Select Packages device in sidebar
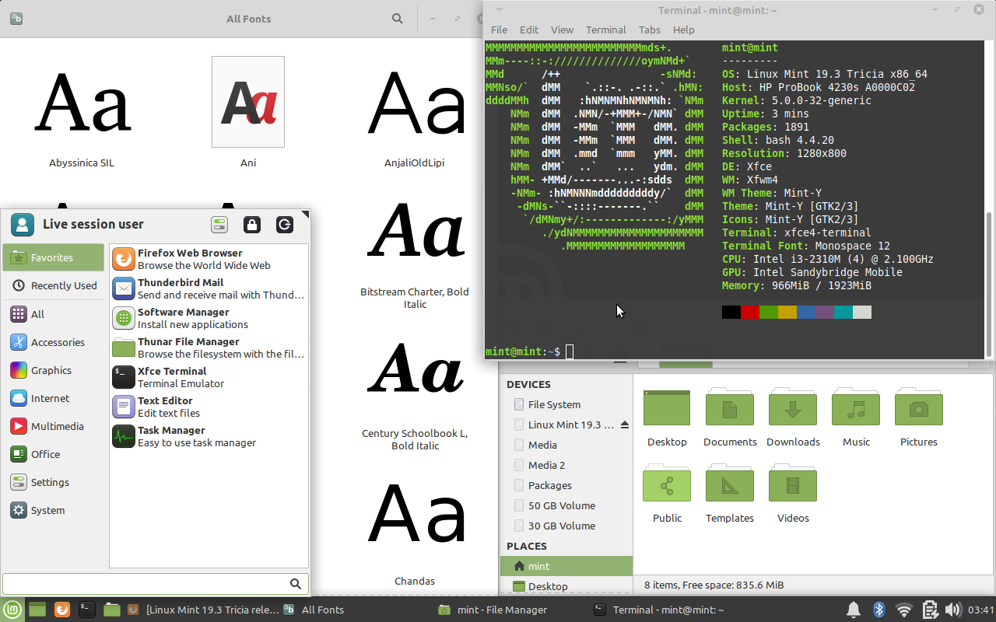This screenshot has height=622, width=996. click(x=566, y=485)
